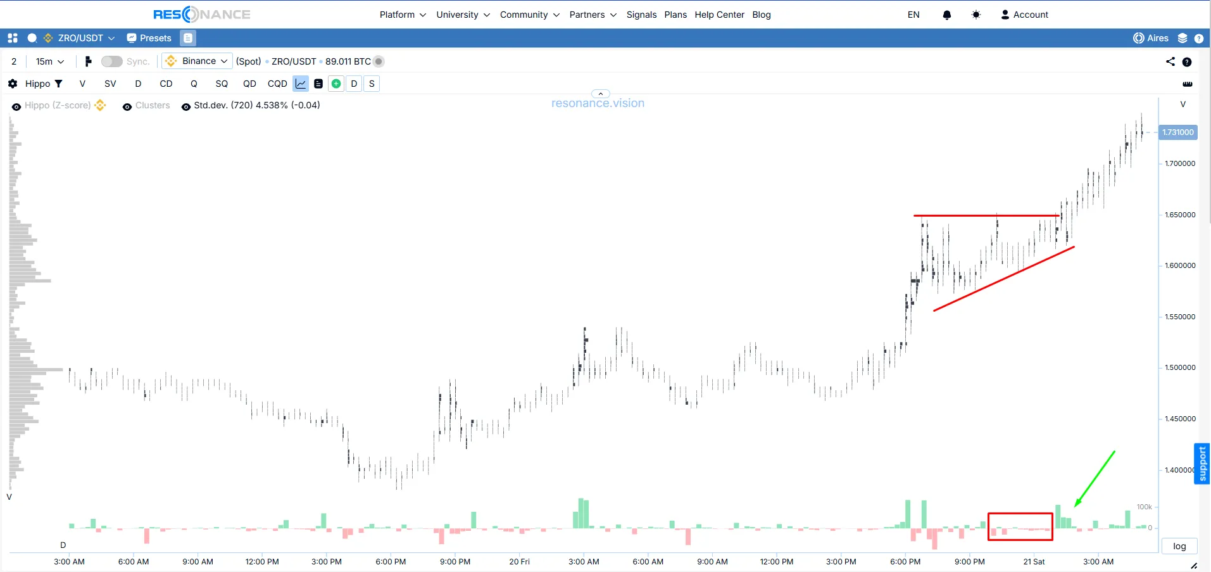Image resolution: width=1211 pixels, height=572 pixels.
Task: Open the Community menu
Action: 525,15
